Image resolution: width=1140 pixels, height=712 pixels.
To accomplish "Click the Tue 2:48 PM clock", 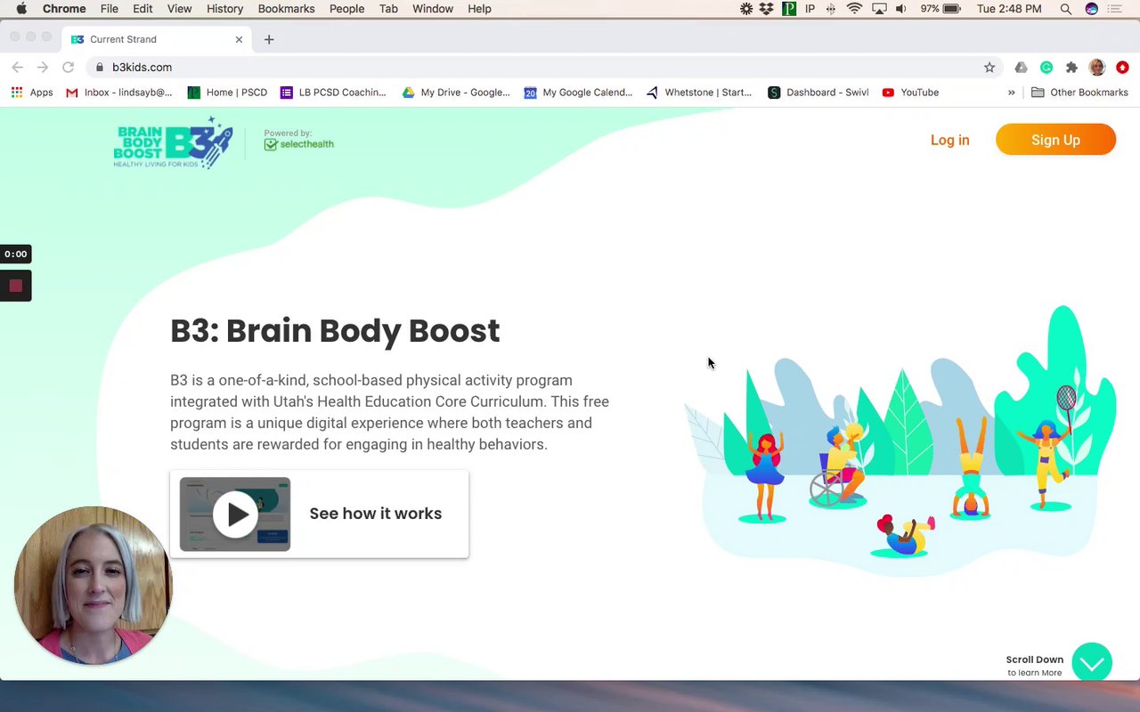I will pyautogui.click(x=1009, y=9).
